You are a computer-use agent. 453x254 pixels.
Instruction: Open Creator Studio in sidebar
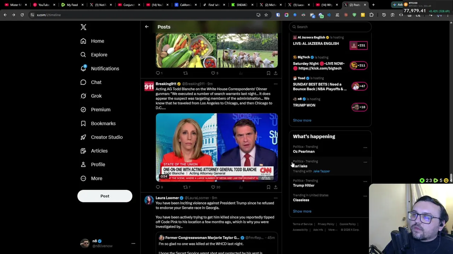click(x=102, y=137)
